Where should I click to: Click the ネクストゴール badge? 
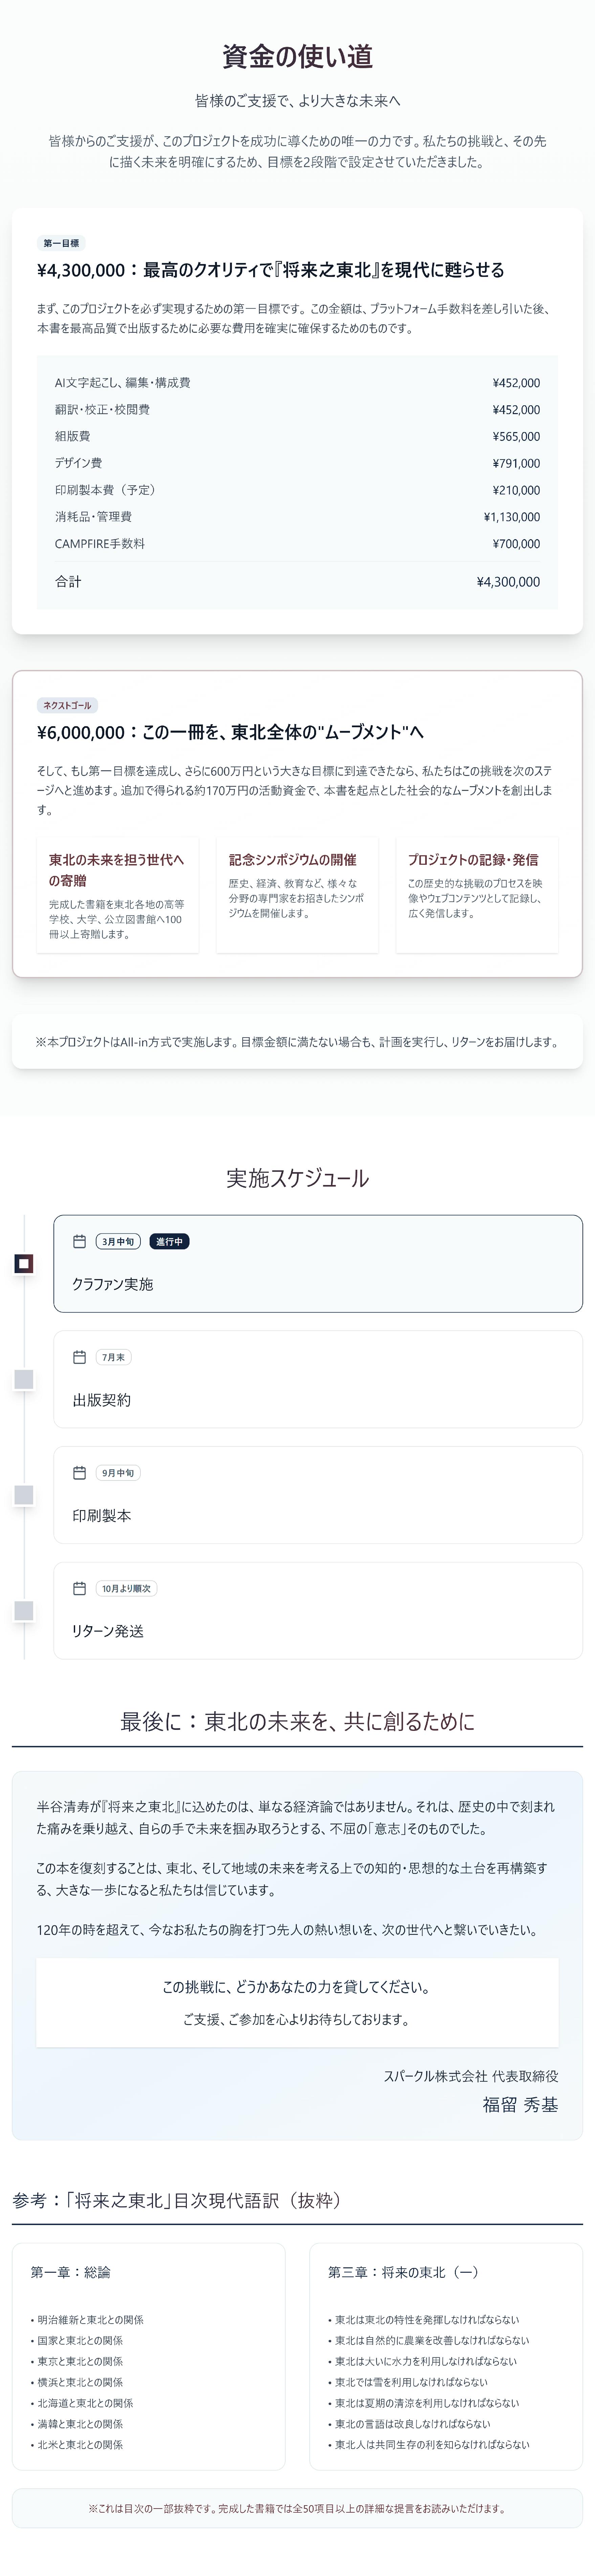coord(67,705)
